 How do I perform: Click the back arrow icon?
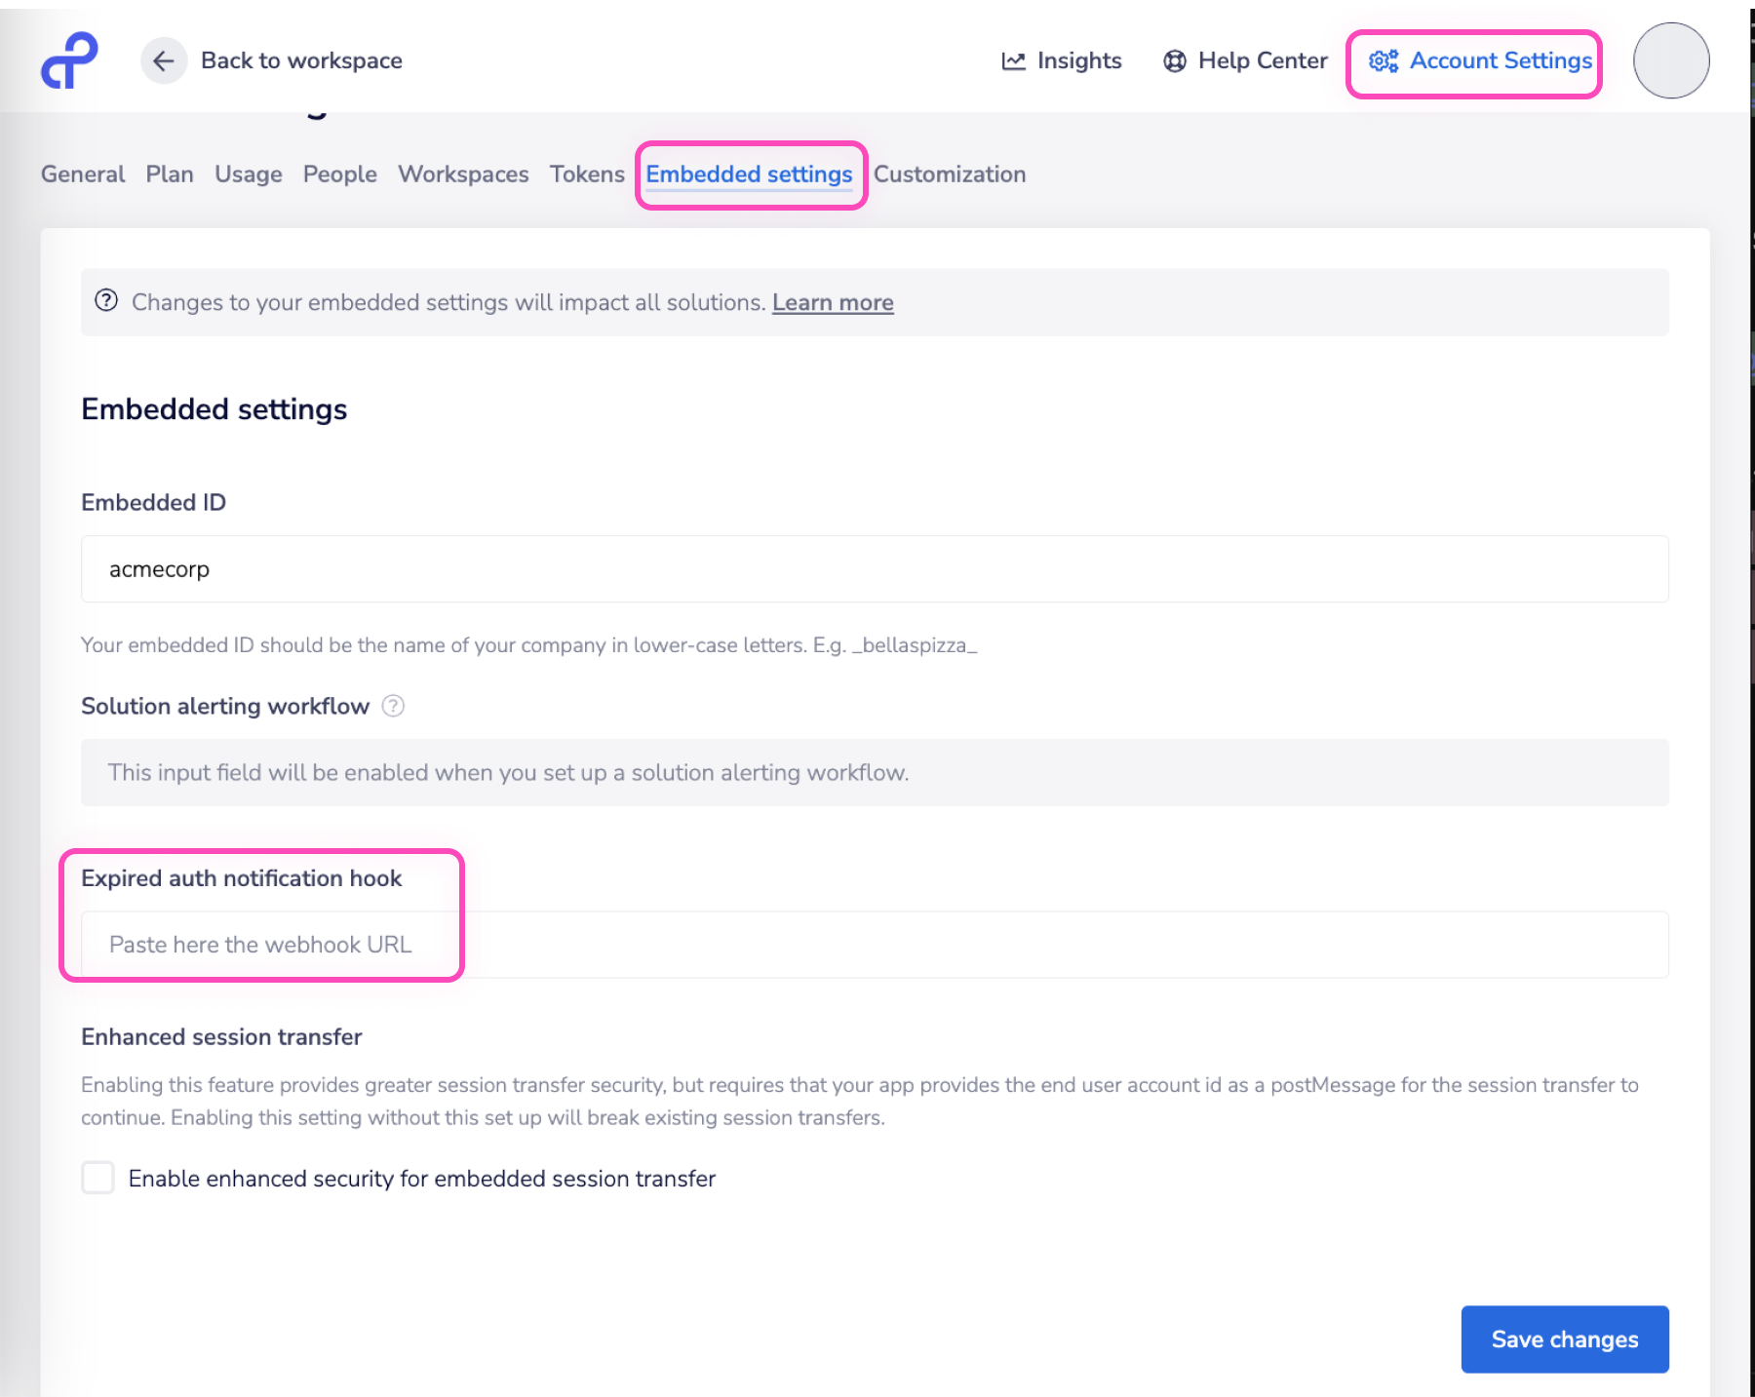[164, 60]
